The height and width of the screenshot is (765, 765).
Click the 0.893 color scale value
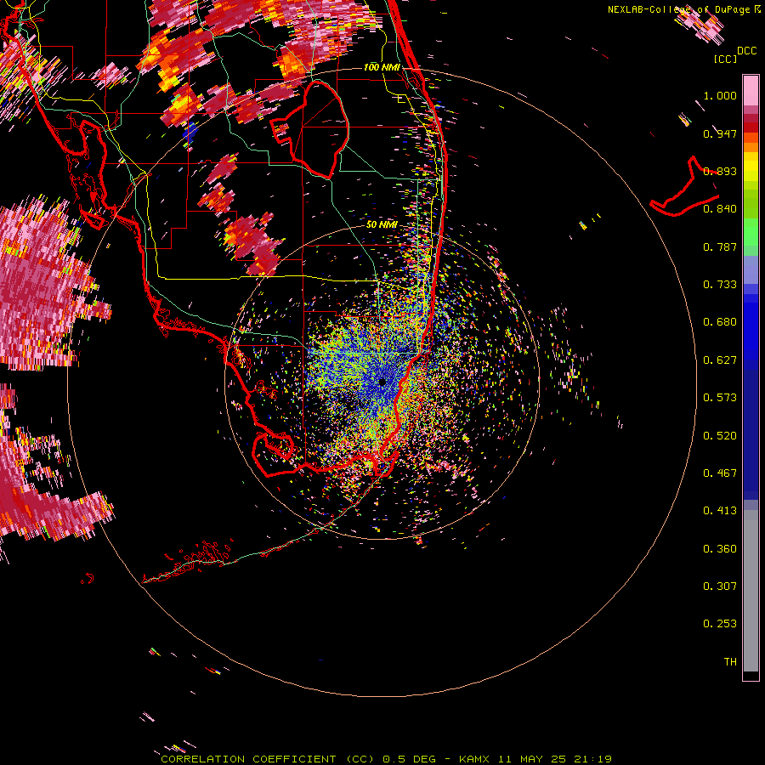pyautogui.click(x=720, y=171)
